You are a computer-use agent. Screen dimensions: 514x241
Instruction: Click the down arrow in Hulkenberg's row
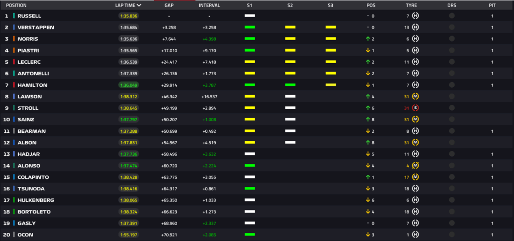(x=367, y=200)
